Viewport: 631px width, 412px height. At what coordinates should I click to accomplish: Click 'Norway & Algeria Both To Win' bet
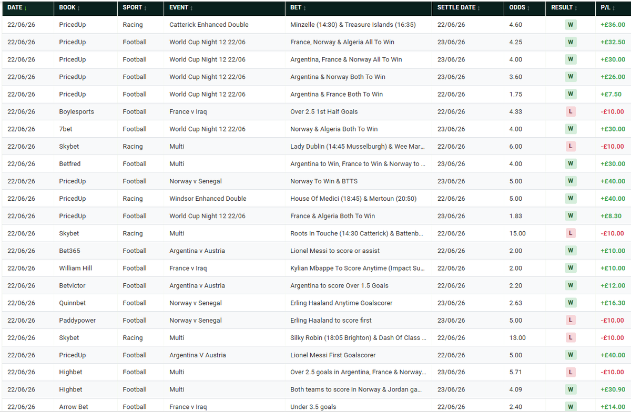tap(334, 129)
